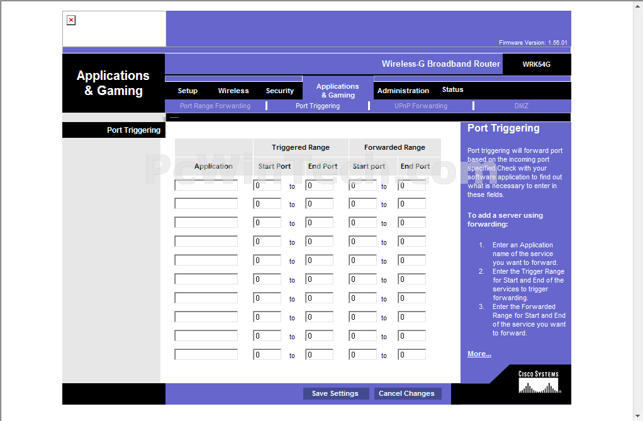Switch to the UPnP Forwarding sub-tab

click(421, 106)
